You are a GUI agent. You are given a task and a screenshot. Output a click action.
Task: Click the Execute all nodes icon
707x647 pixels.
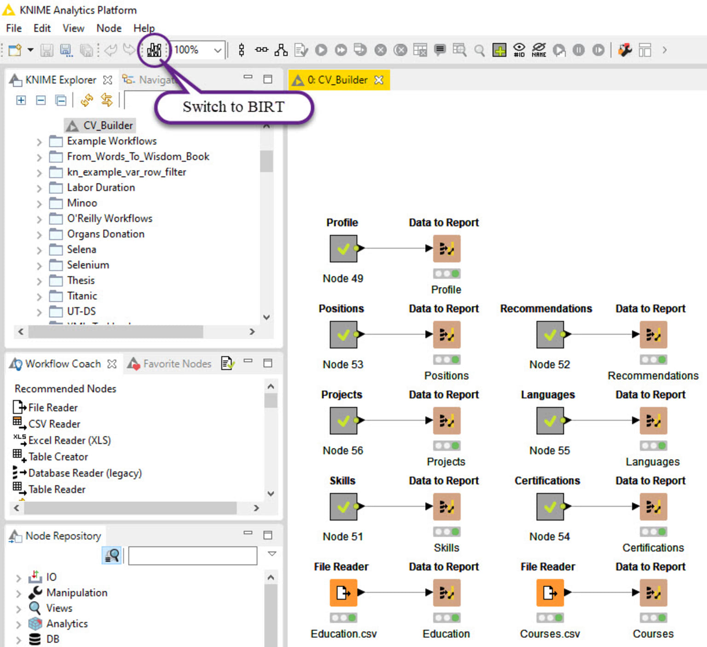[341, 50]
